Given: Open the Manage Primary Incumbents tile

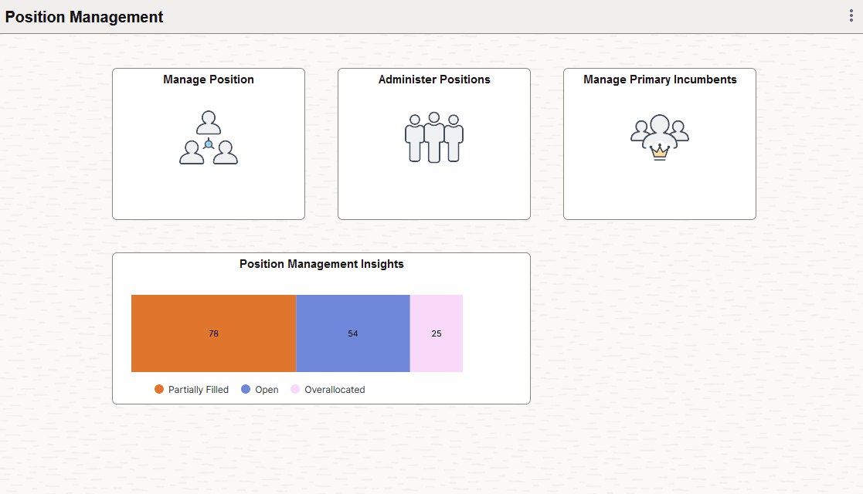Looking at the screenshot, I should [659, 144].
